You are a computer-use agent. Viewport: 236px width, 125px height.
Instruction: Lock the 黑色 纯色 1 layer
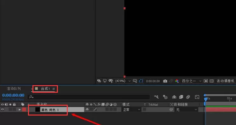point(14,109)
